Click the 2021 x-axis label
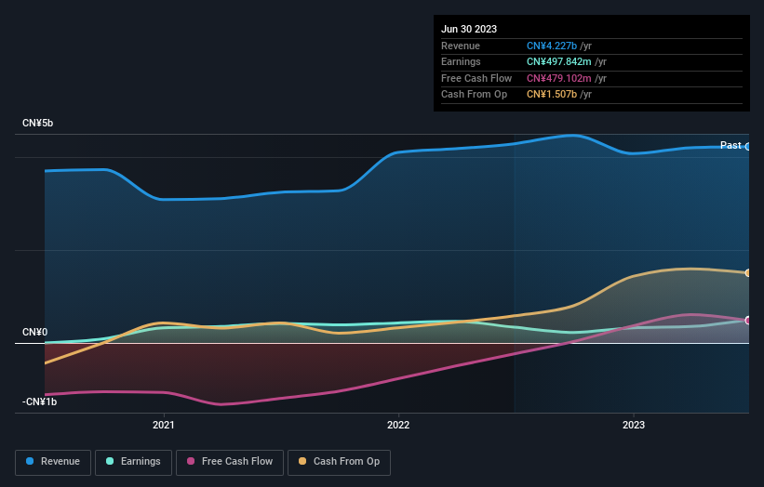 coord(163,425)
